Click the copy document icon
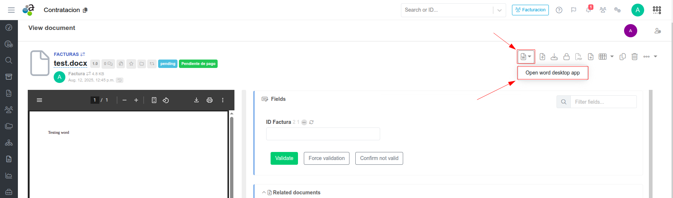The image size is (673, 198). click(623, 57)
